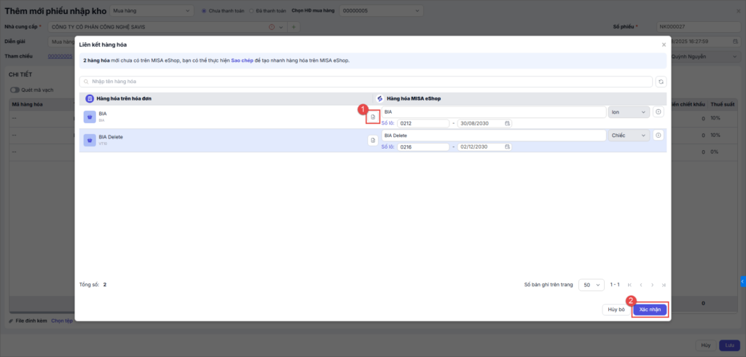Click the BIA Delete invoice item name
The height and width of the screenshot is (357, 746).
(110, 137)
